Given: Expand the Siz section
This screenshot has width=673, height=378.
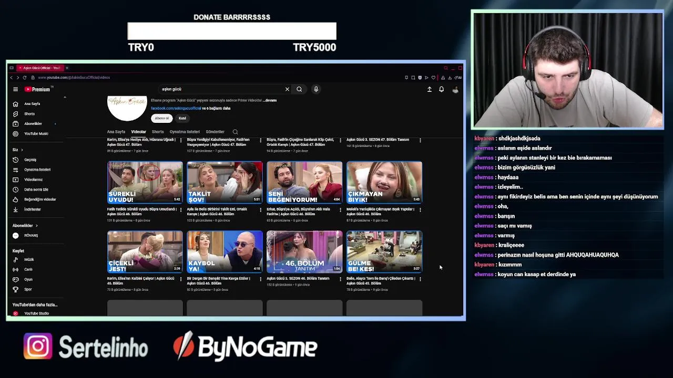Looking at the screenshot, I should [x=18, y=150].
